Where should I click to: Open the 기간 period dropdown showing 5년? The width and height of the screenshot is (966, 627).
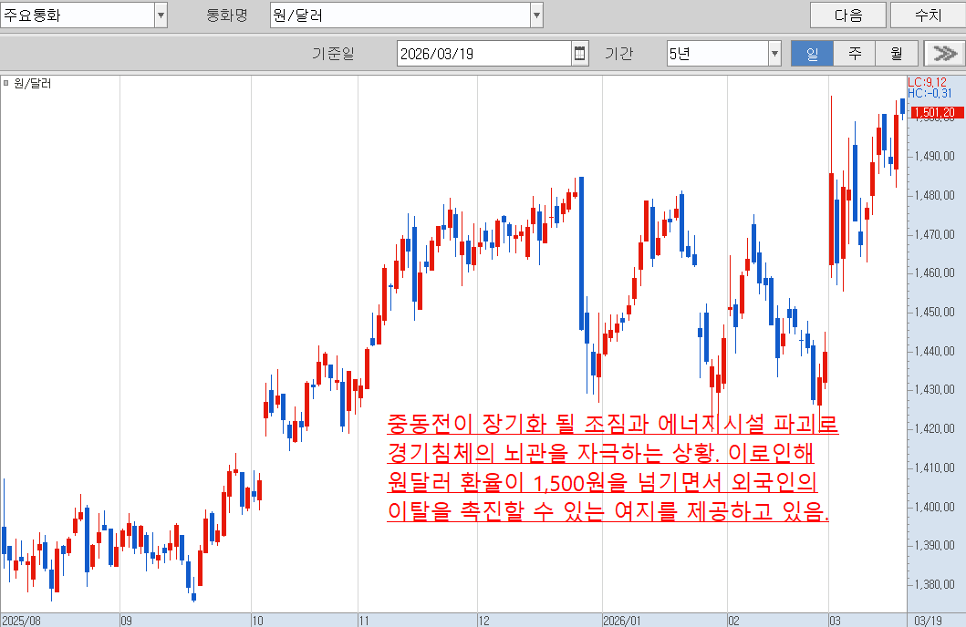pos(774,54)
